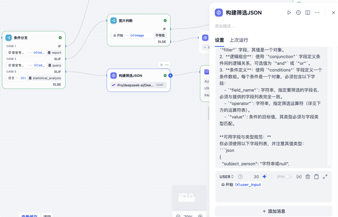338x217 pixels.
Task: Click the 条件分支 node branch icon
Action: point(9,38)
